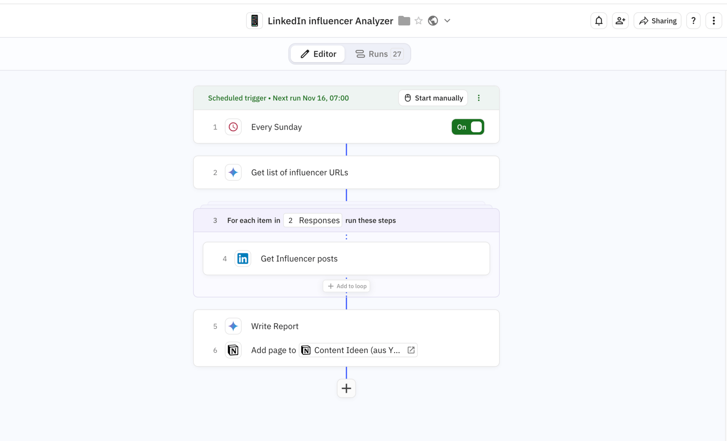Click the Notion icon on step 6

[x=233, y=350]
